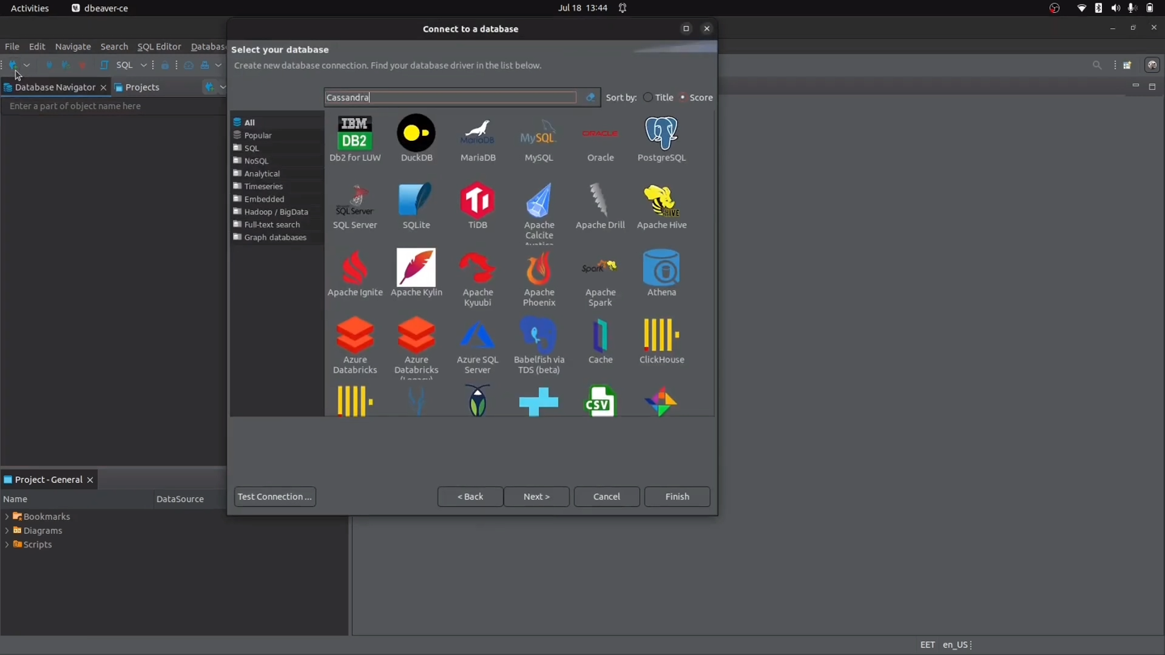This screenshot has height=655, width=1165.
Task: Click the Finish button
Action: [677, 497]
